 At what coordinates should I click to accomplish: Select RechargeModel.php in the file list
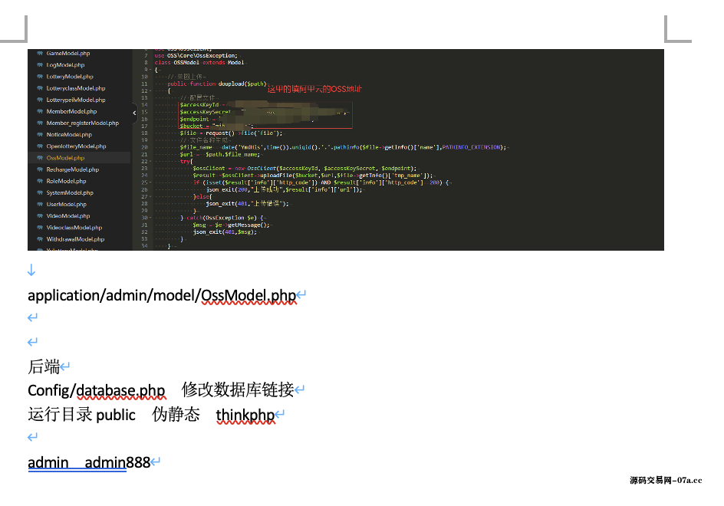(72, 169)
